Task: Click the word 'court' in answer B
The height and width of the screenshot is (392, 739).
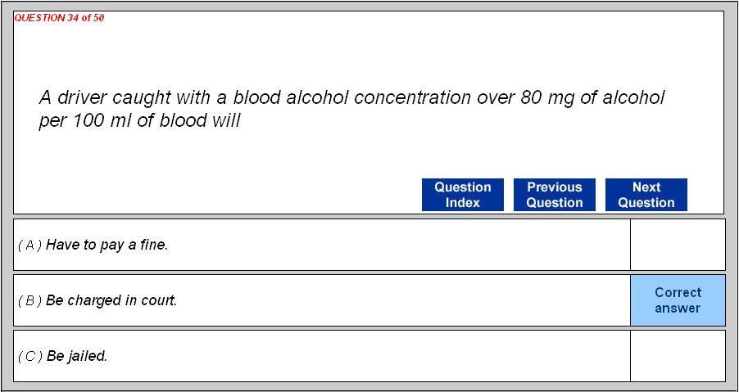Action: [x=157, y=300]
